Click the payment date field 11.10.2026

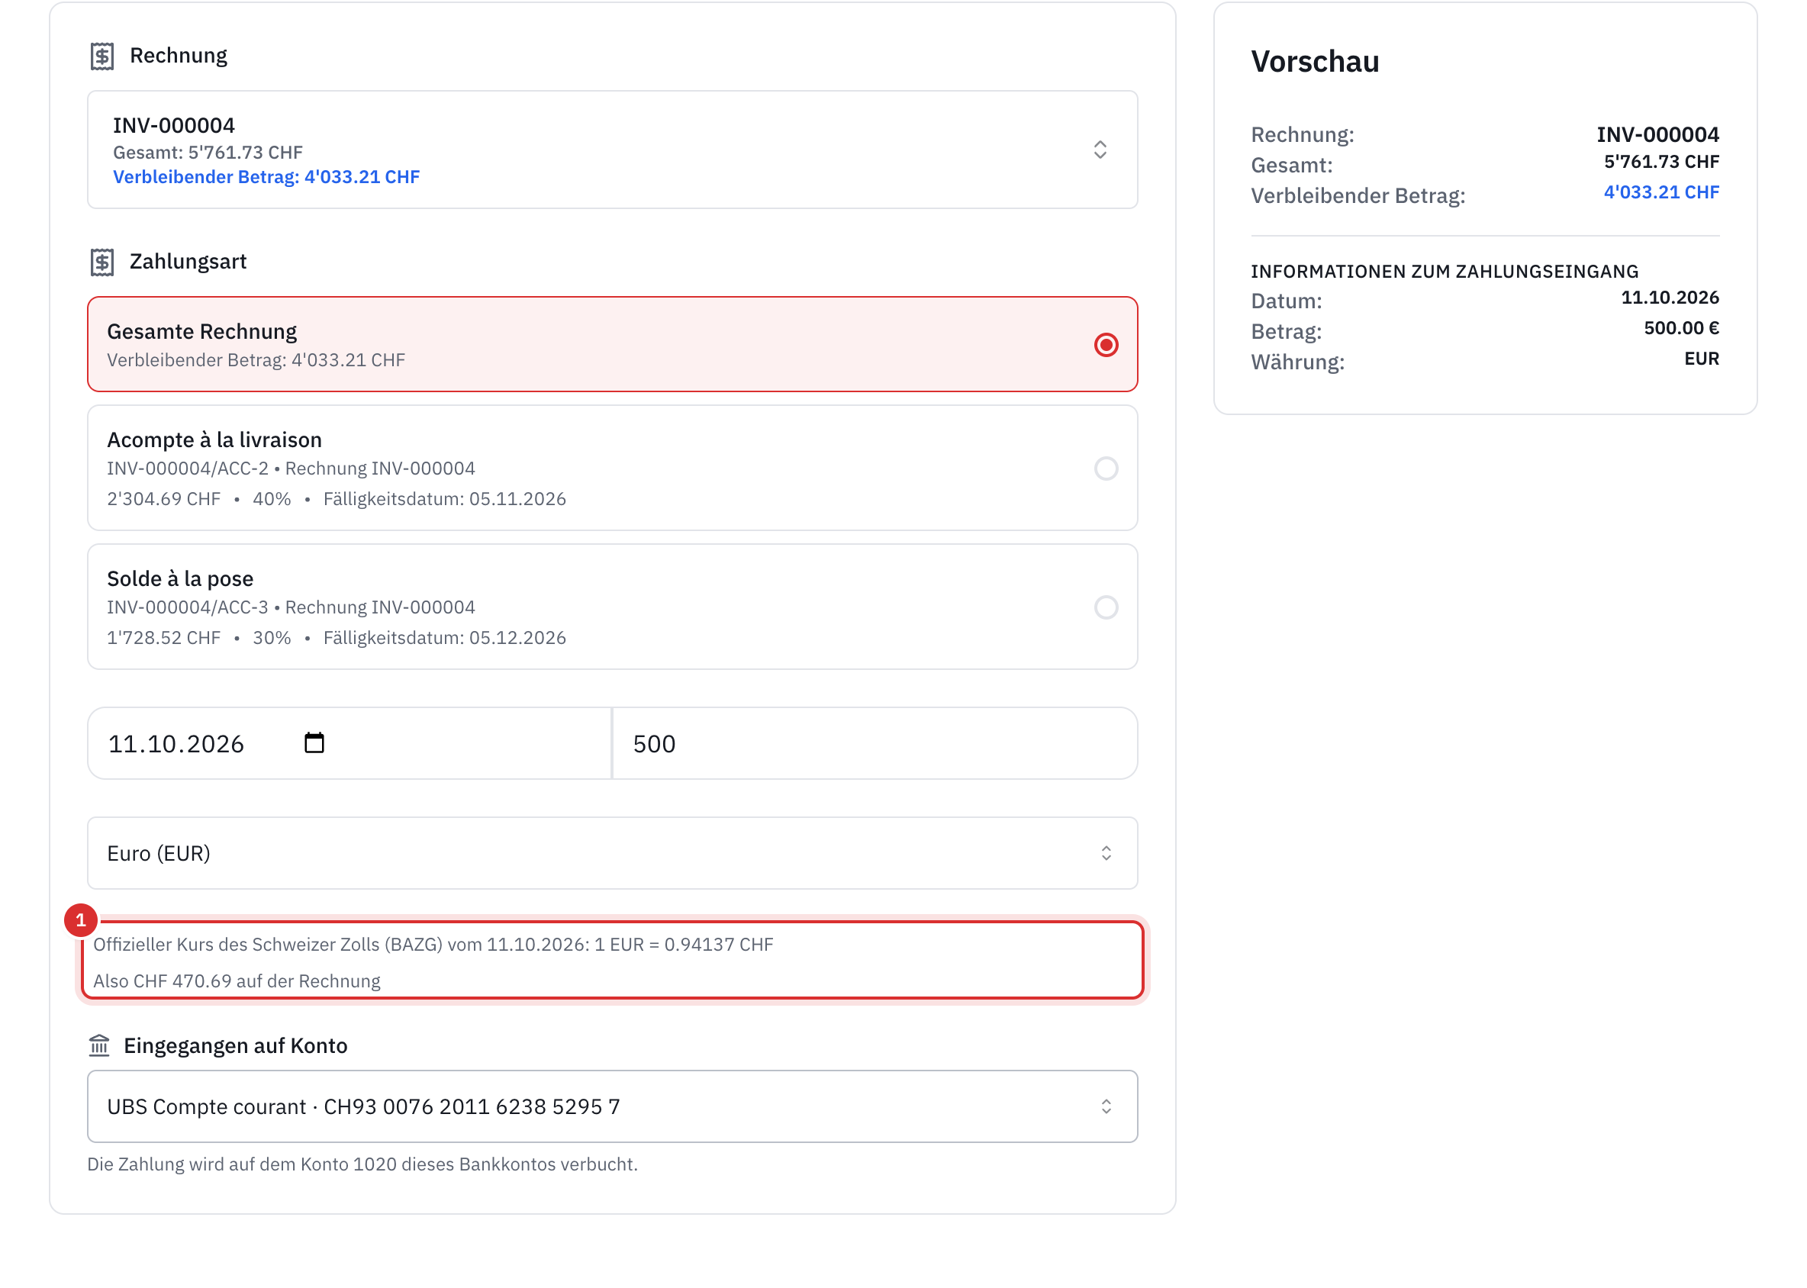point(349,743)
